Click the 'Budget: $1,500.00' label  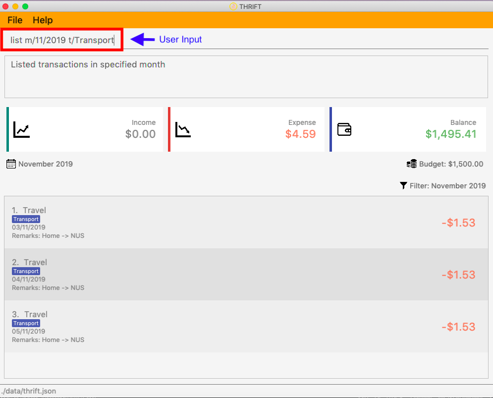point(451,164)
